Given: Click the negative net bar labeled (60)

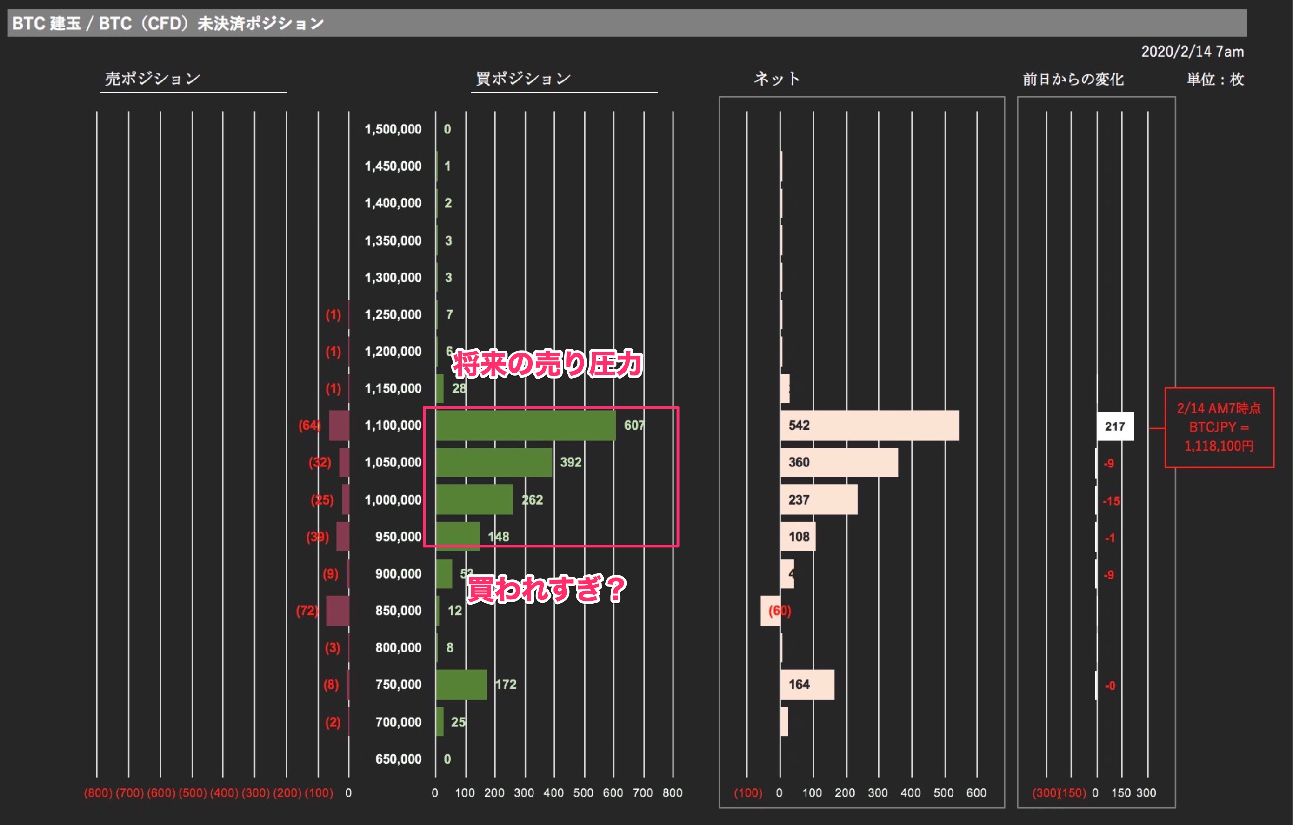Looking at the screenshot, I should pos(771,610).
